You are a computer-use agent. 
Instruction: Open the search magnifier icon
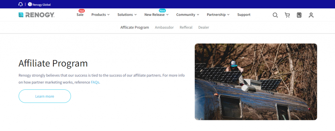(275, 15)
